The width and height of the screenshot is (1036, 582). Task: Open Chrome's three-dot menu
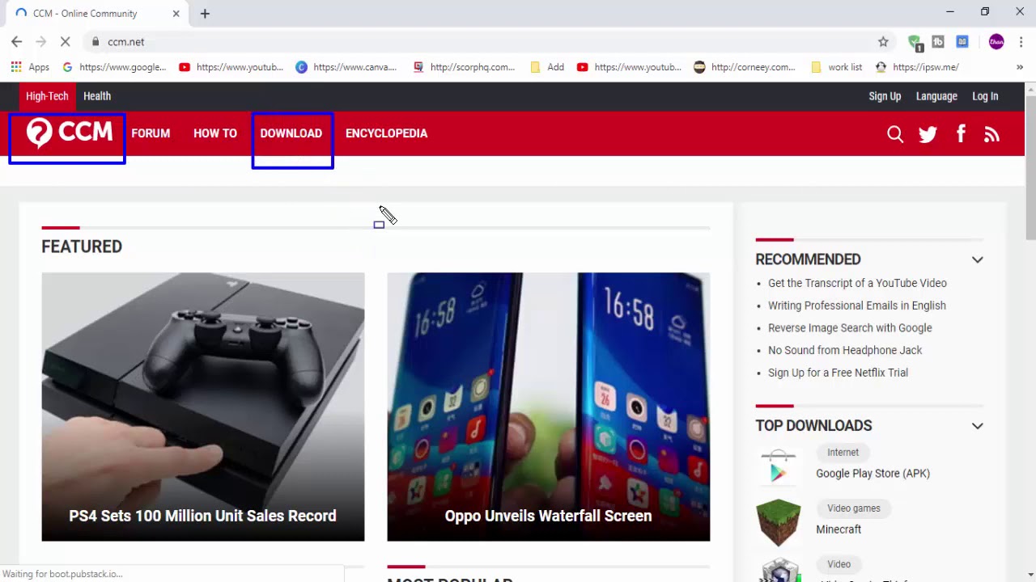point(1021,42)
